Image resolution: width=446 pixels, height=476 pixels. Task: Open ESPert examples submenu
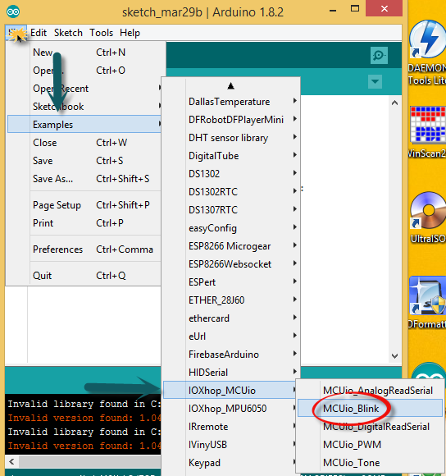[x=231, y=282]
